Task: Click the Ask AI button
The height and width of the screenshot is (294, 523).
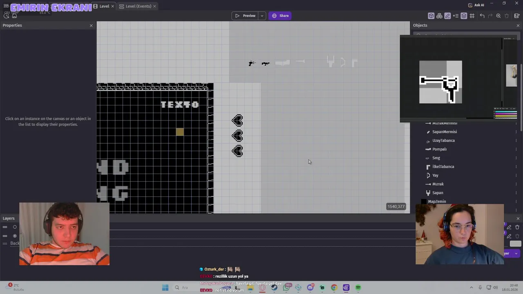Action: click(x=476, y=5)
